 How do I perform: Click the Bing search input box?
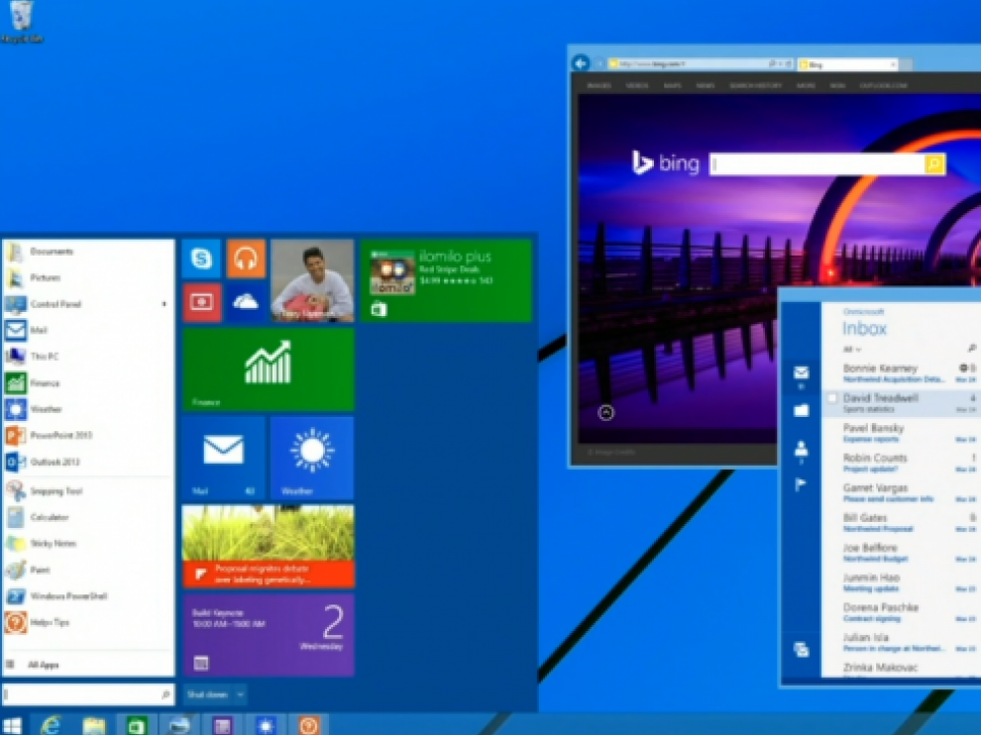point(817,163)
